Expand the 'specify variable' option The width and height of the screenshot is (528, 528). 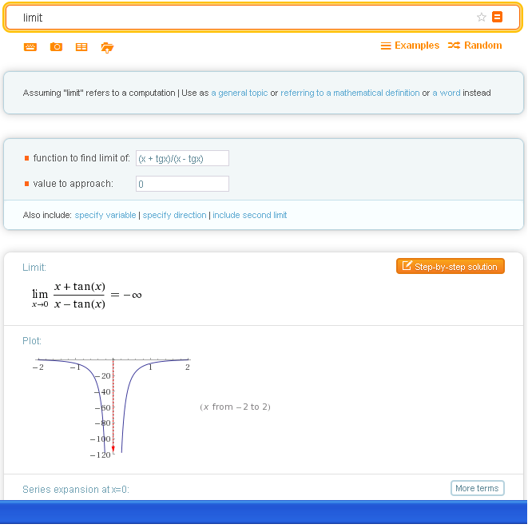105,215
